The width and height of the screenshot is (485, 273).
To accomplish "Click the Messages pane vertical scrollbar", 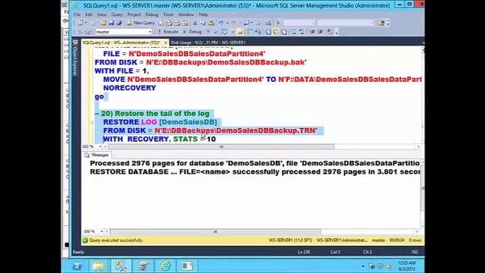I will click(x=422, y=188).
